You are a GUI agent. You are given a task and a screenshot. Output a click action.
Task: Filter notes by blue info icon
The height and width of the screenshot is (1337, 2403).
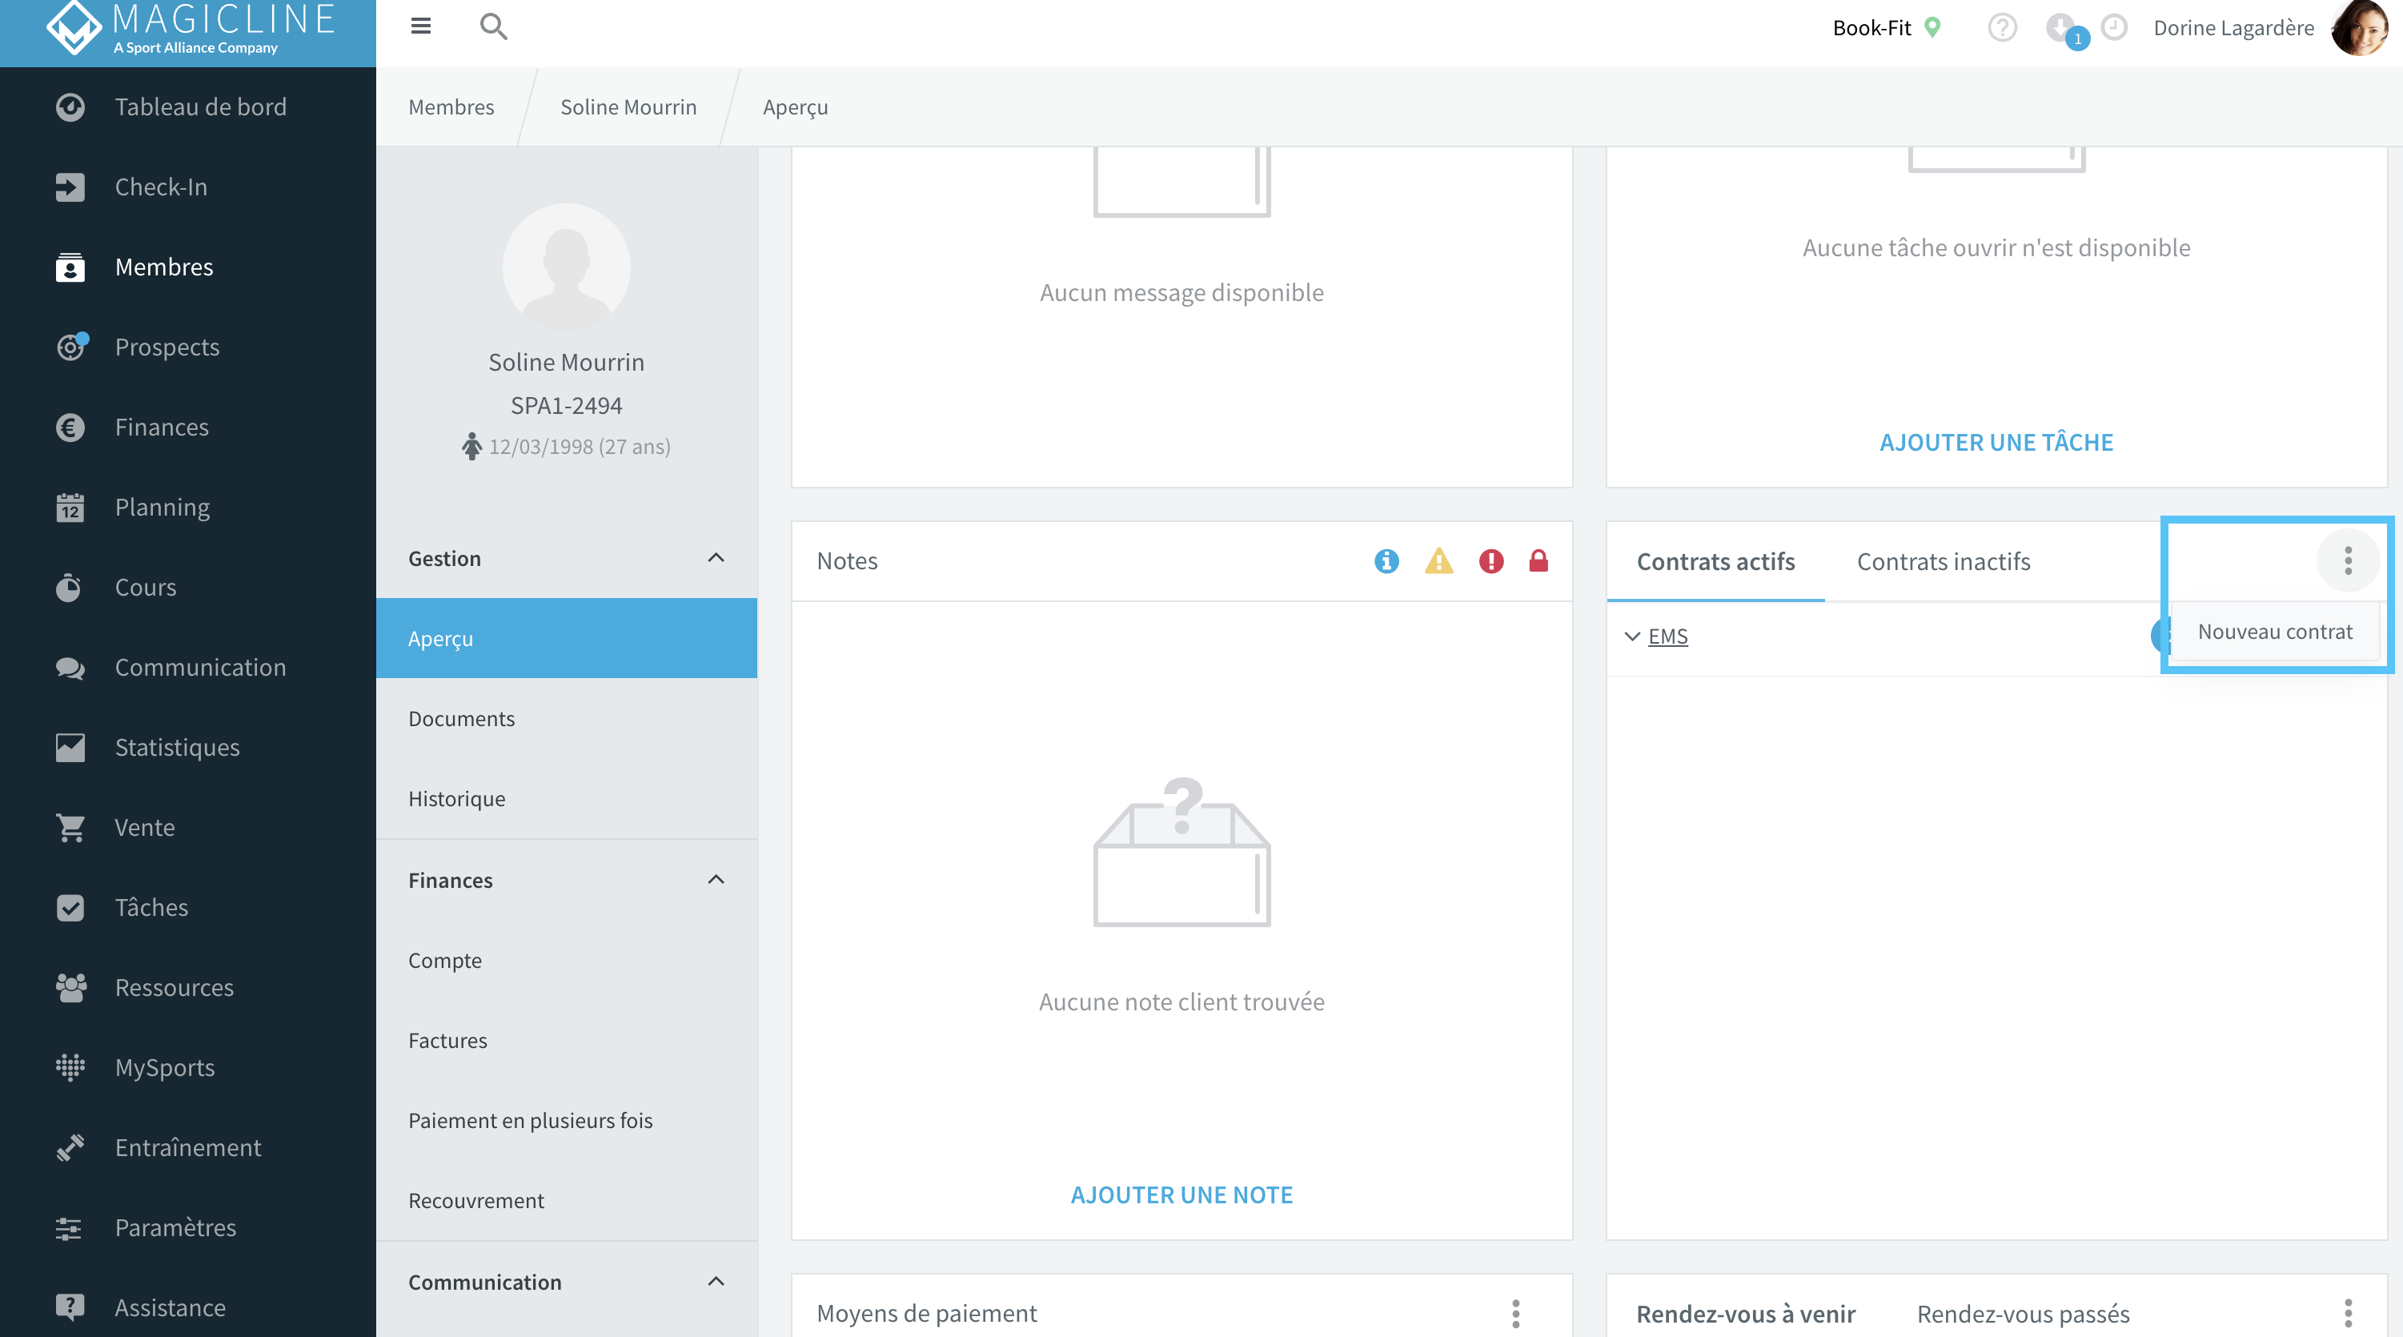click(1386, 560)
